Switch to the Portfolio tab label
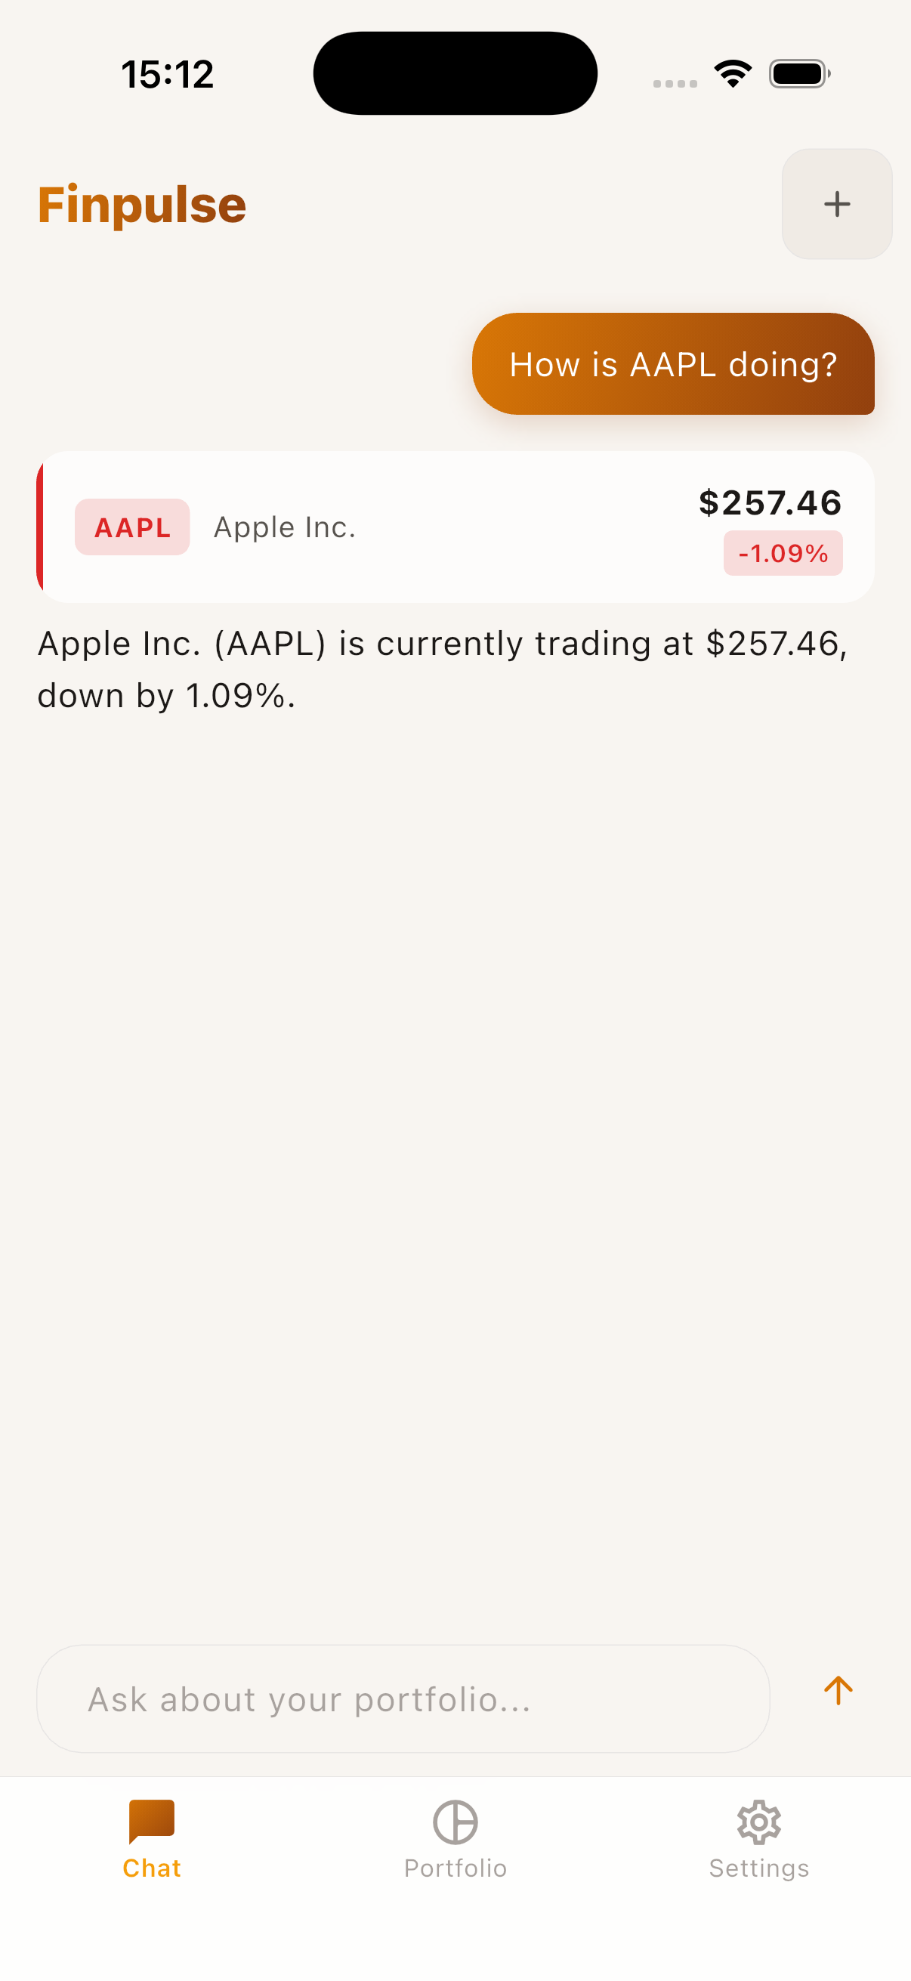911x1981 pixels. (455, 1868)
